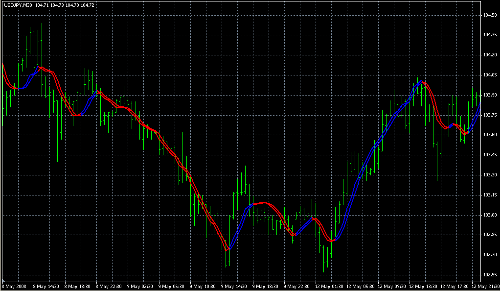This screenshot has width=501, height=291.
Task: Click the 8 May 2008 date label
Action: [13, 286]
